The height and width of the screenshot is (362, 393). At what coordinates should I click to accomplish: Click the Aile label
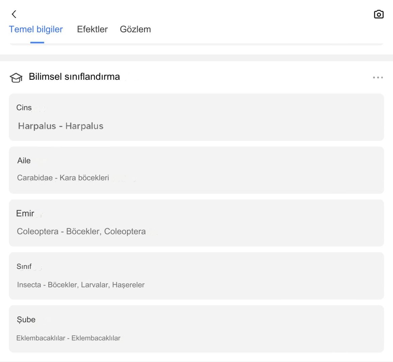[24, 161]
